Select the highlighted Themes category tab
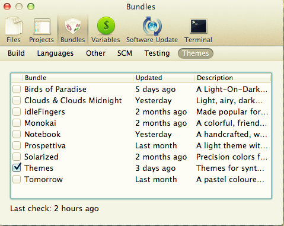 196,53
